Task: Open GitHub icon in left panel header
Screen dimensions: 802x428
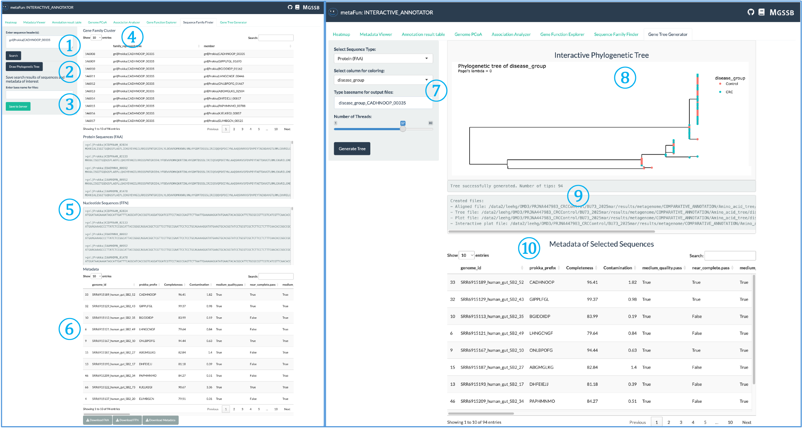Action: (x=290, y=7)
